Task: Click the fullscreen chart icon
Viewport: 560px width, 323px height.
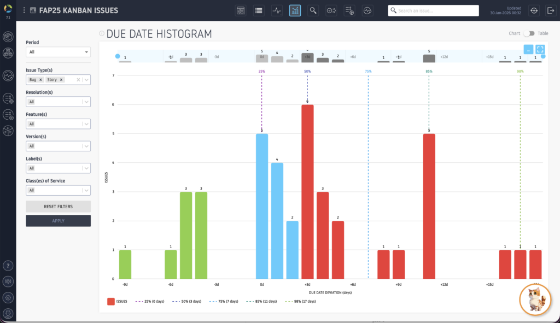Action: pyautogui.click(x=540, y=49)
